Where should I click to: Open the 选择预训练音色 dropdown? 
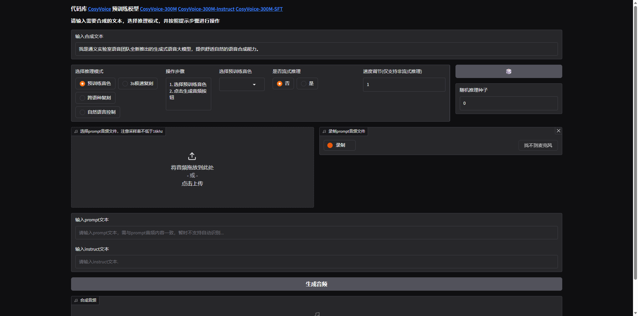coord(242,84)
